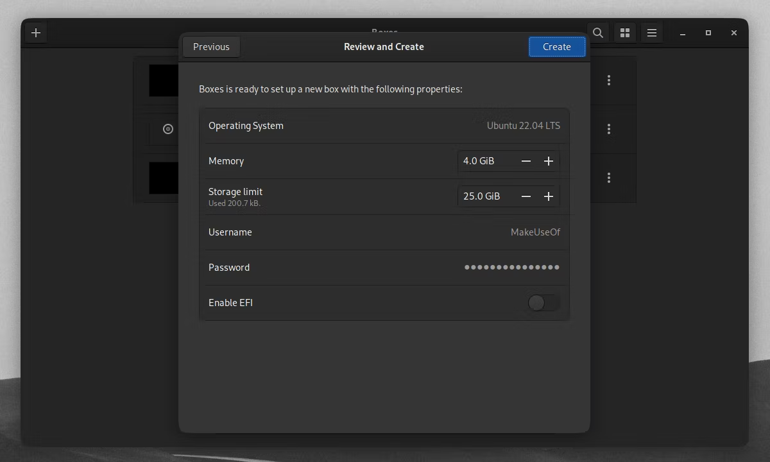Decrease Memory with the minus button
Image resolution: width=770 pixels, height=462 pixels.
[526, 161]
